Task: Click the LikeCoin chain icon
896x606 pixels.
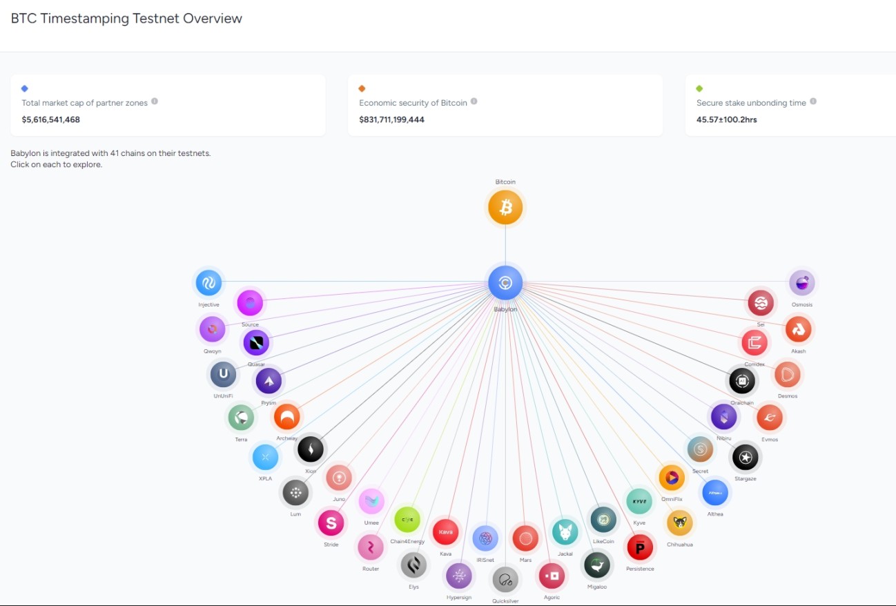Action: tap(603, 520)
